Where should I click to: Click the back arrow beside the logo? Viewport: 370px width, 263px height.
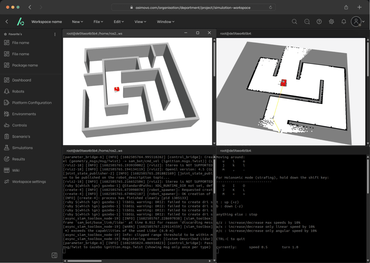(x=7, y=22)
